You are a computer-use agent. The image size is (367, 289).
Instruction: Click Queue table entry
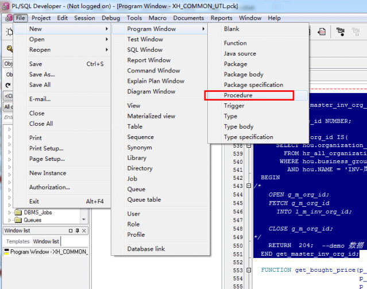(160, 199)
